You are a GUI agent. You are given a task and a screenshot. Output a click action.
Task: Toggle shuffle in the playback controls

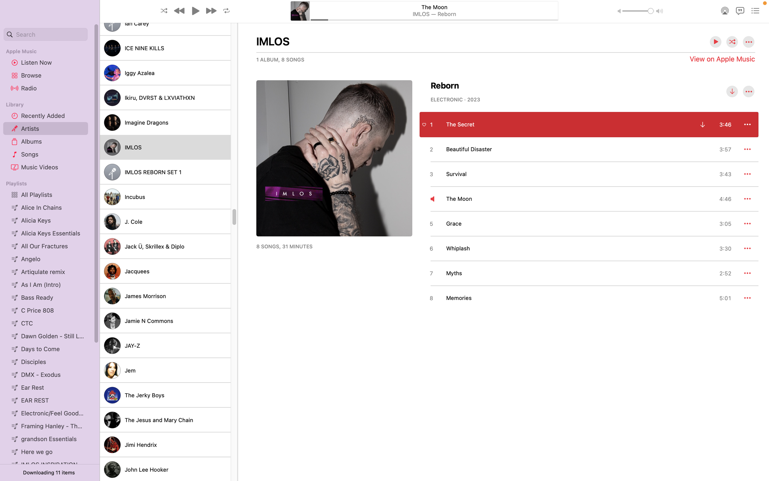(164, 11)
